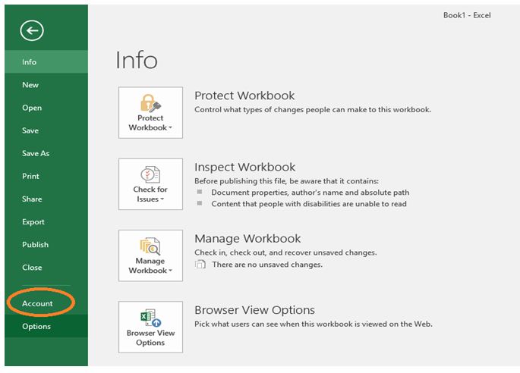Viewport: 520px width, 373px height.
Task: Open Excel Options from the sidebar
Action: pyautogui.click(x=36, y=326)
